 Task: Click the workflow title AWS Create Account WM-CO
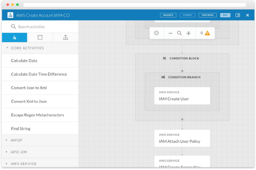click(x=43, y=15)
